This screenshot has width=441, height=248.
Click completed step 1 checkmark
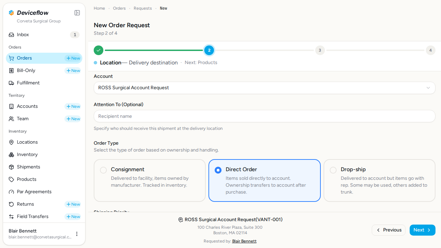(x=99, y=50)
